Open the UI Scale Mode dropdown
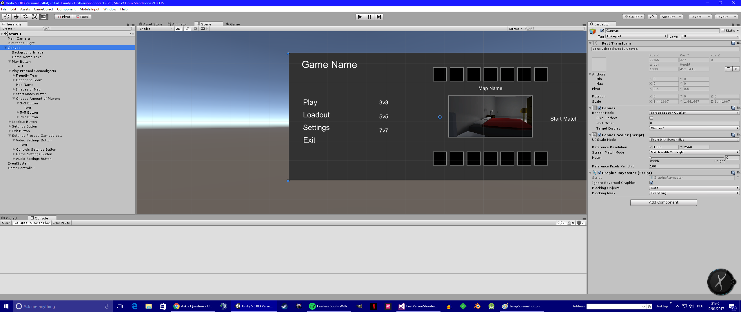741x312 pixels. pyautogui.click(x=694, y=140)
